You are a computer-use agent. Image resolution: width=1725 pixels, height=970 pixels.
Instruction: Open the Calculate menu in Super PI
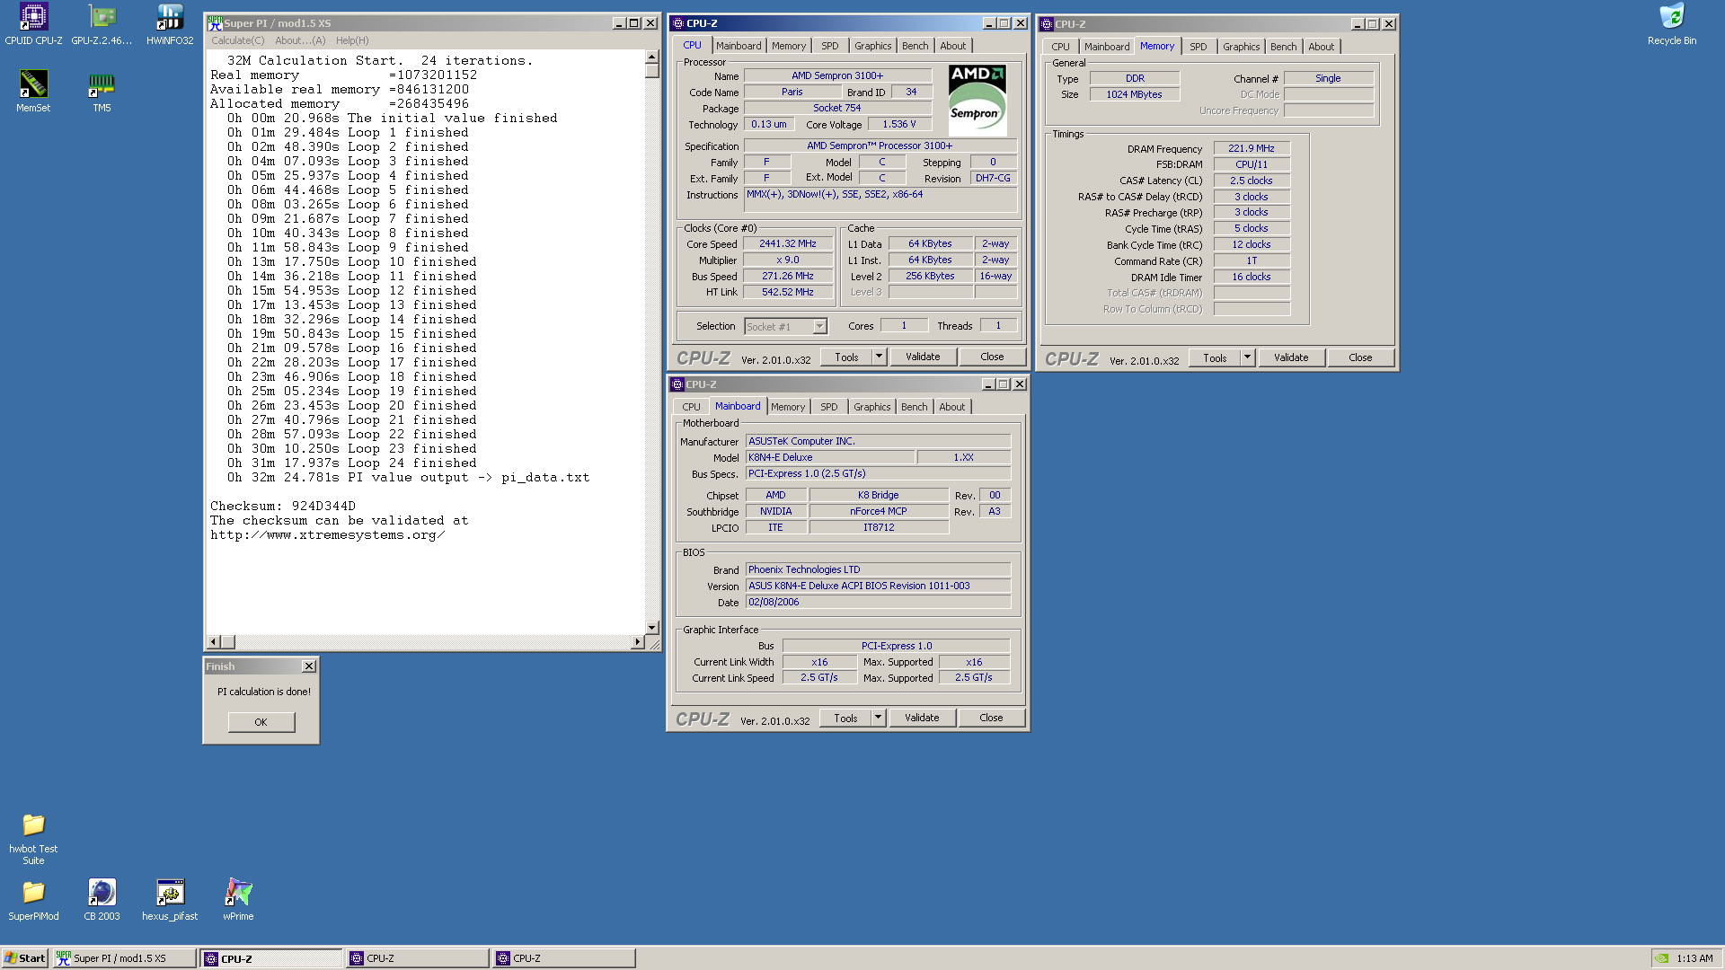tap(238, 40)
